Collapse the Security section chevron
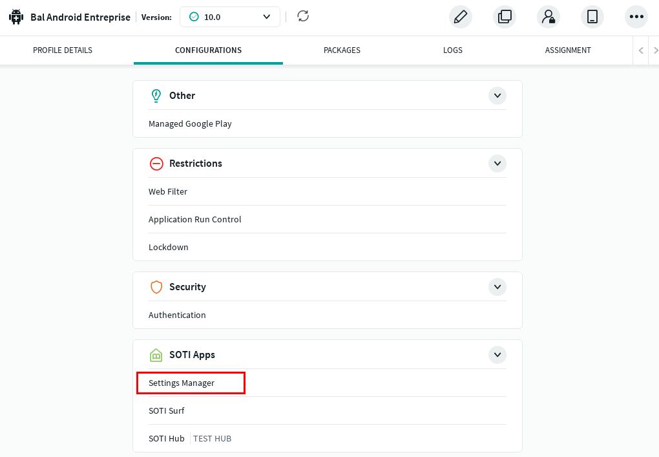 tap(497, 287)
